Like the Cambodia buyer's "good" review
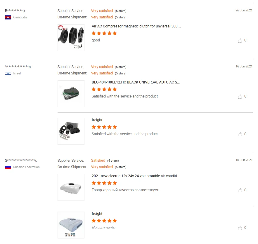 [240, 41]
